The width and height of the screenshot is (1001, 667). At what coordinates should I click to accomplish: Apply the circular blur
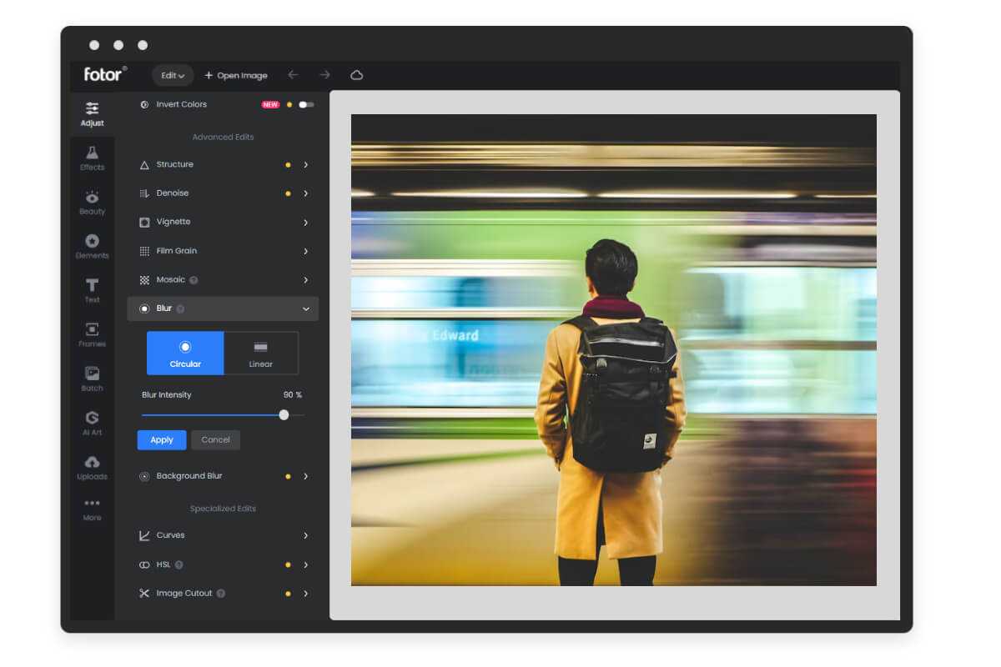[x=161, y=440]
